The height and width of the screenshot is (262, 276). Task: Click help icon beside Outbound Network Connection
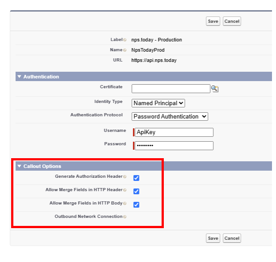[x=125, y=217]
